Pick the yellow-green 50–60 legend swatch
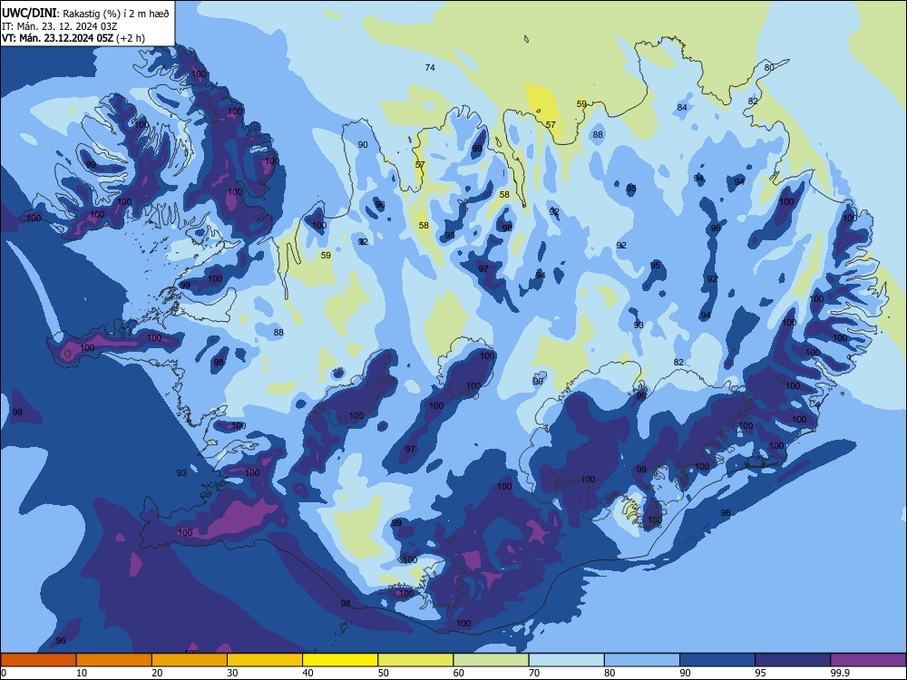 tap(415, 660)
